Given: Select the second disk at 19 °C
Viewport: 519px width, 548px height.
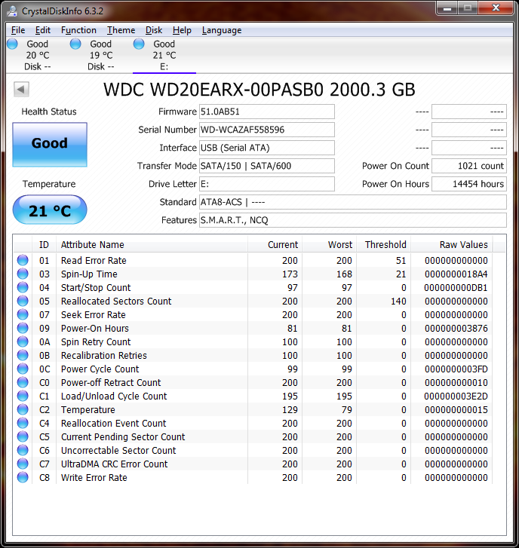Looking at the screenshot, I should click(x=101, y=55).
